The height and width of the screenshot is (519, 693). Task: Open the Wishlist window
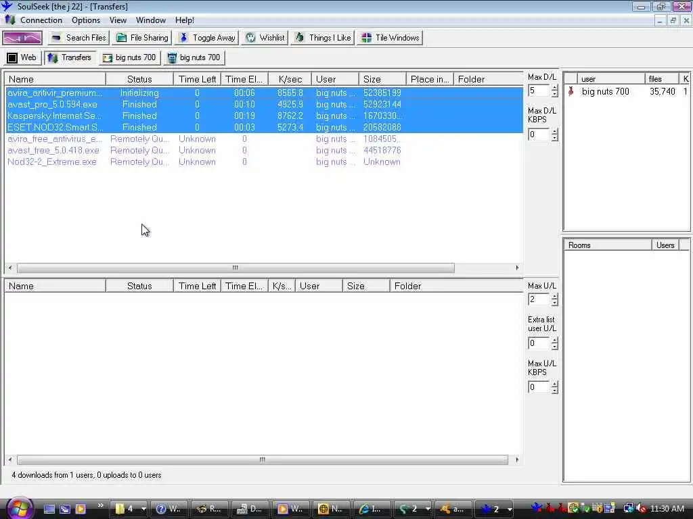point(265,38)
